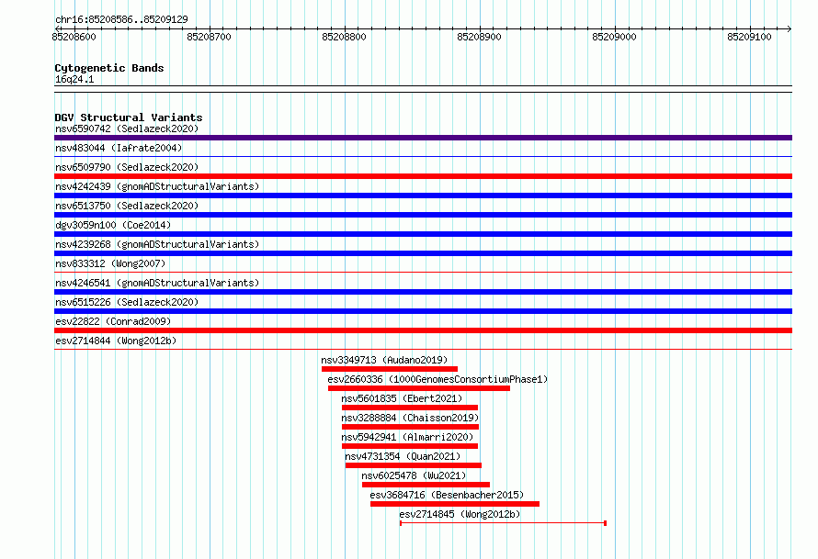Click the chr16:85208586..85209129 region label
Image resolution: width=818 pixels, height=559 pixels.
pos(121,19)
